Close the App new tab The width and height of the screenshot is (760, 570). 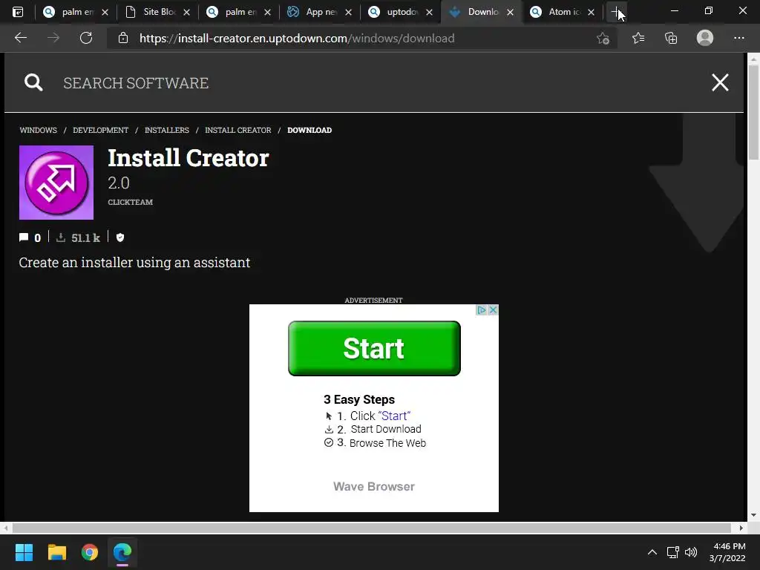pyautogui.click(x=349, y=12)
